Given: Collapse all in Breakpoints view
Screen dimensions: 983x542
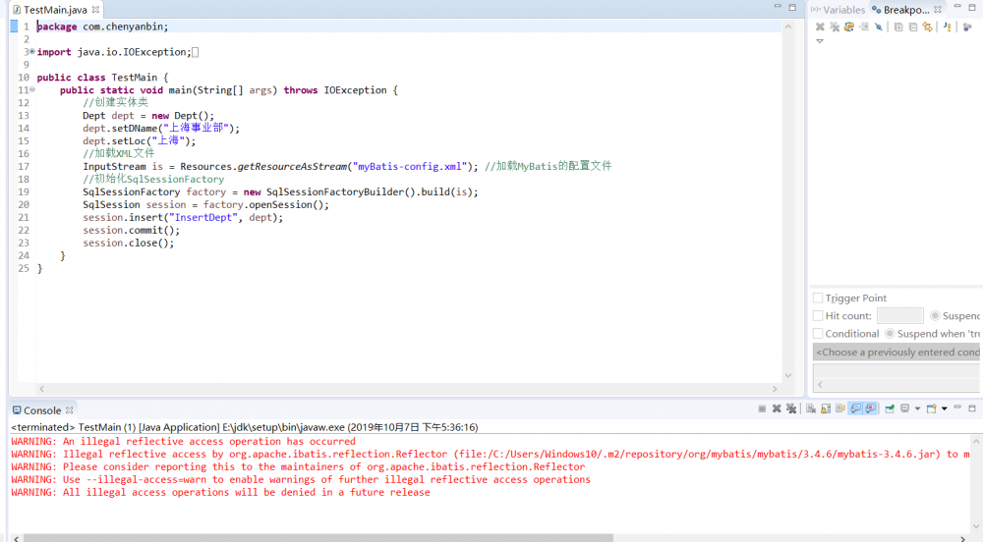Looking at the screenshot, I should [x=913, y=27].
